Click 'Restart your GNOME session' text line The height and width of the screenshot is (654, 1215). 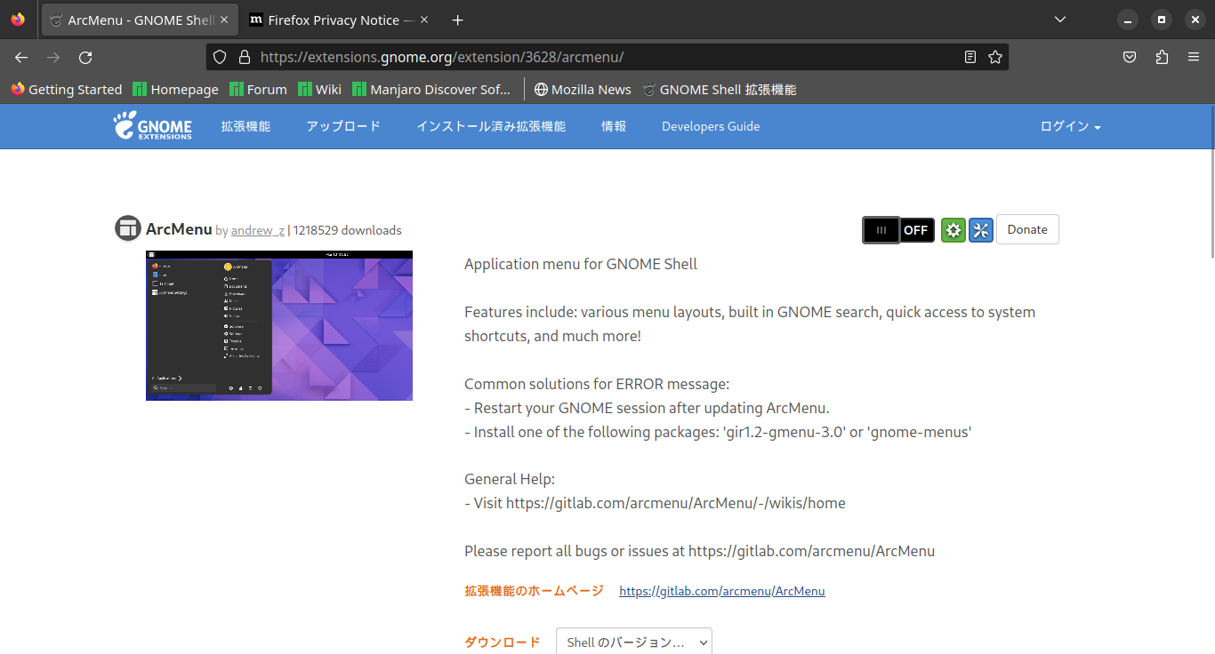coord(647,408)
